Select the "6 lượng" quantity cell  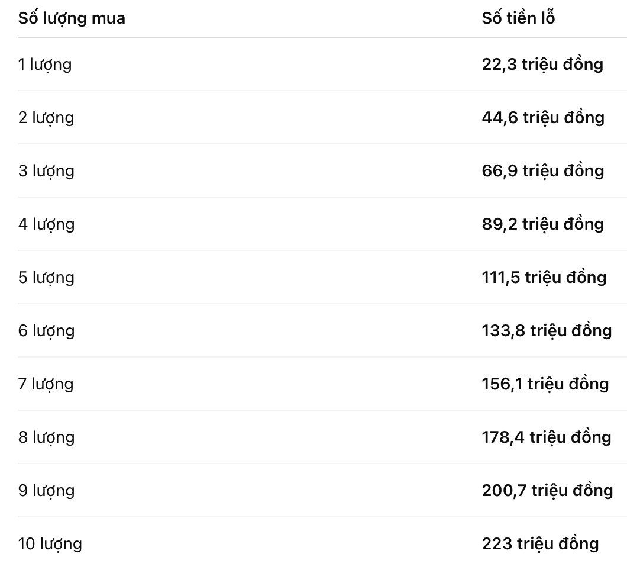(x=46, y=331)
